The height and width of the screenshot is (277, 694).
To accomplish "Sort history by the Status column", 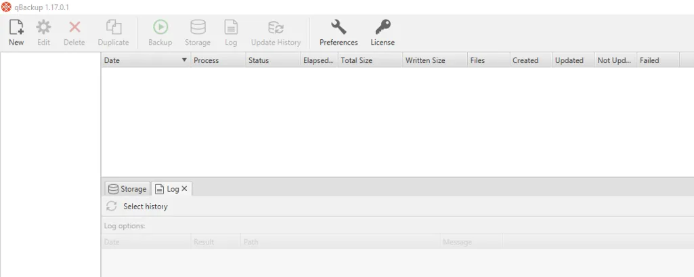I will [273, 60].
